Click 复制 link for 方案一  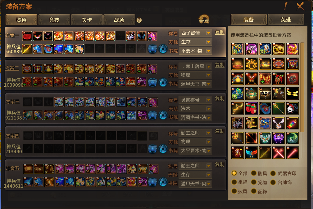pyautogui.click(x=220, y=32)
